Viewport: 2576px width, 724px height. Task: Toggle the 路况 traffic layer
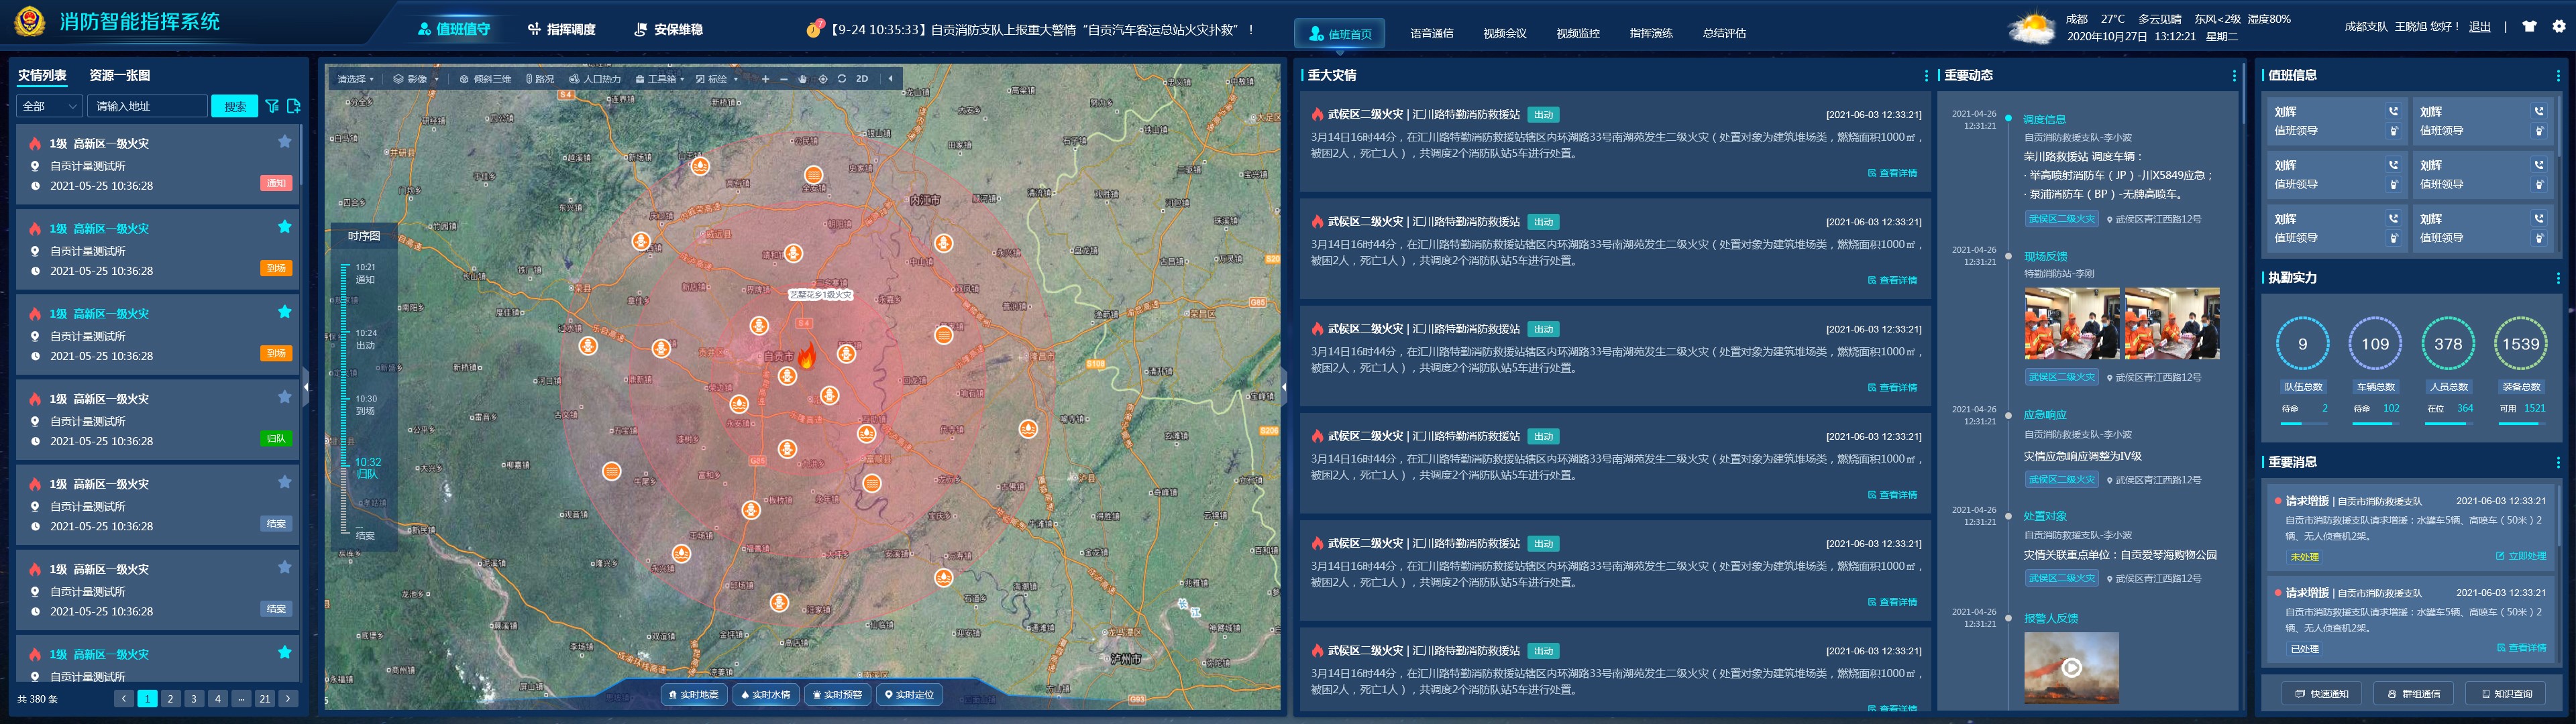[540, 79]
